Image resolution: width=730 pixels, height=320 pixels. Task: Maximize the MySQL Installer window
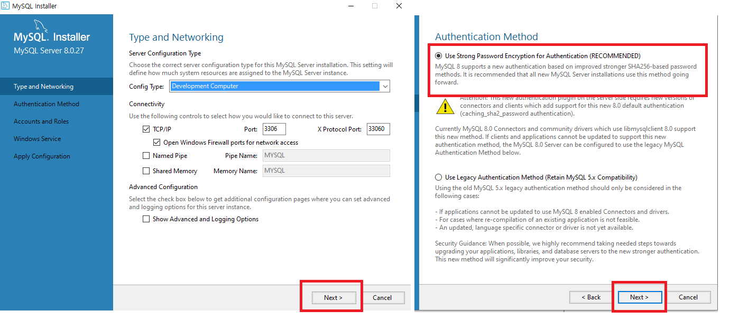[x=375, y=6]
